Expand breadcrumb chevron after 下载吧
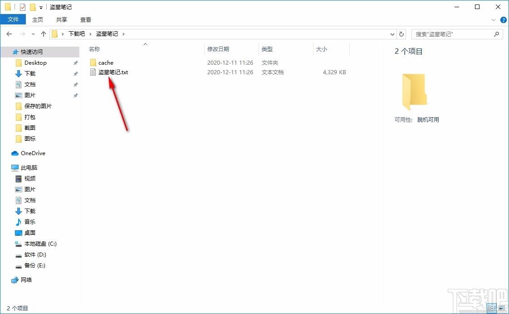The height and width of the screenshot is (314, 509). click(90, 34)
